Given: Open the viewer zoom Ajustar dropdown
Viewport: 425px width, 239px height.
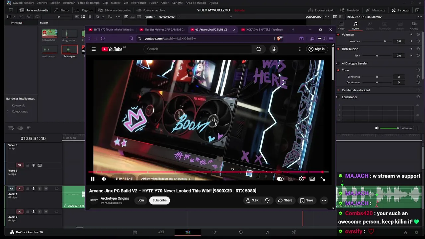Looking at the screenshot, I should [150, 17].
